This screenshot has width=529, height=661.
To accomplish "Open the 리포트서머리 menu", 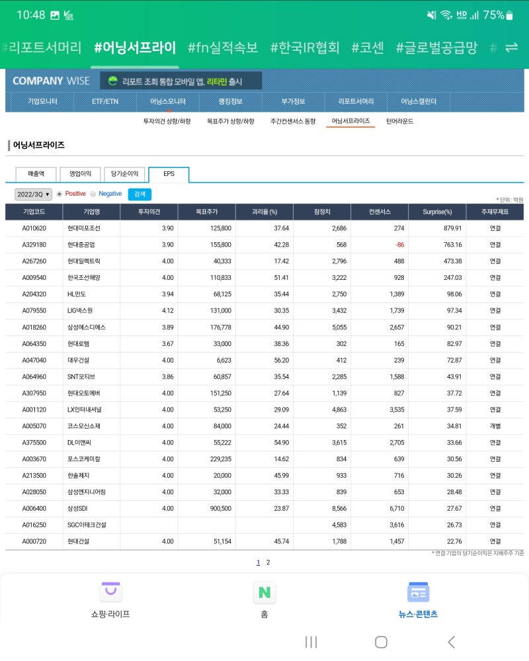I will point(356,102).
